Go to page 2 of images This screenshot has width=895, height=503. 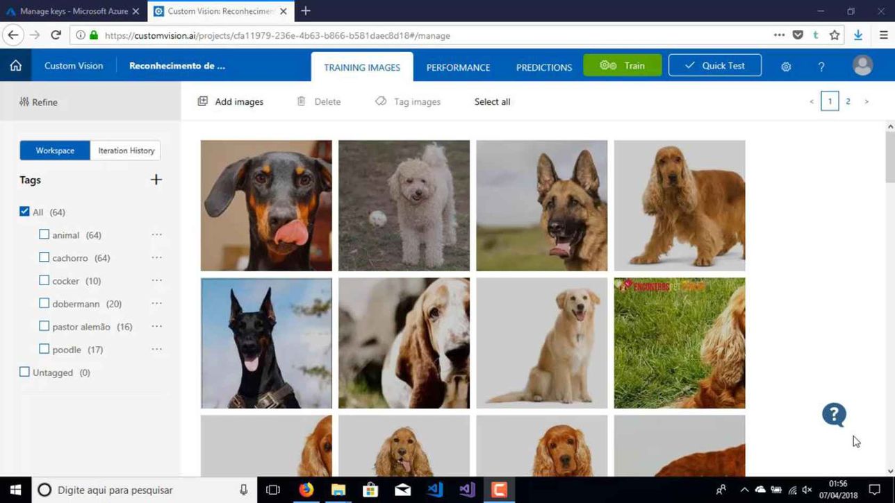pyautogui.click(x=848, y=101)
